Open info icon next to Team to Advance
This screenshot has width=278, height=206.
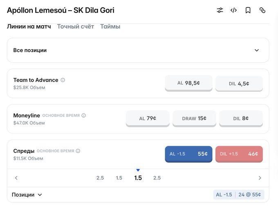pyautogui.click(x=63, y=80)
